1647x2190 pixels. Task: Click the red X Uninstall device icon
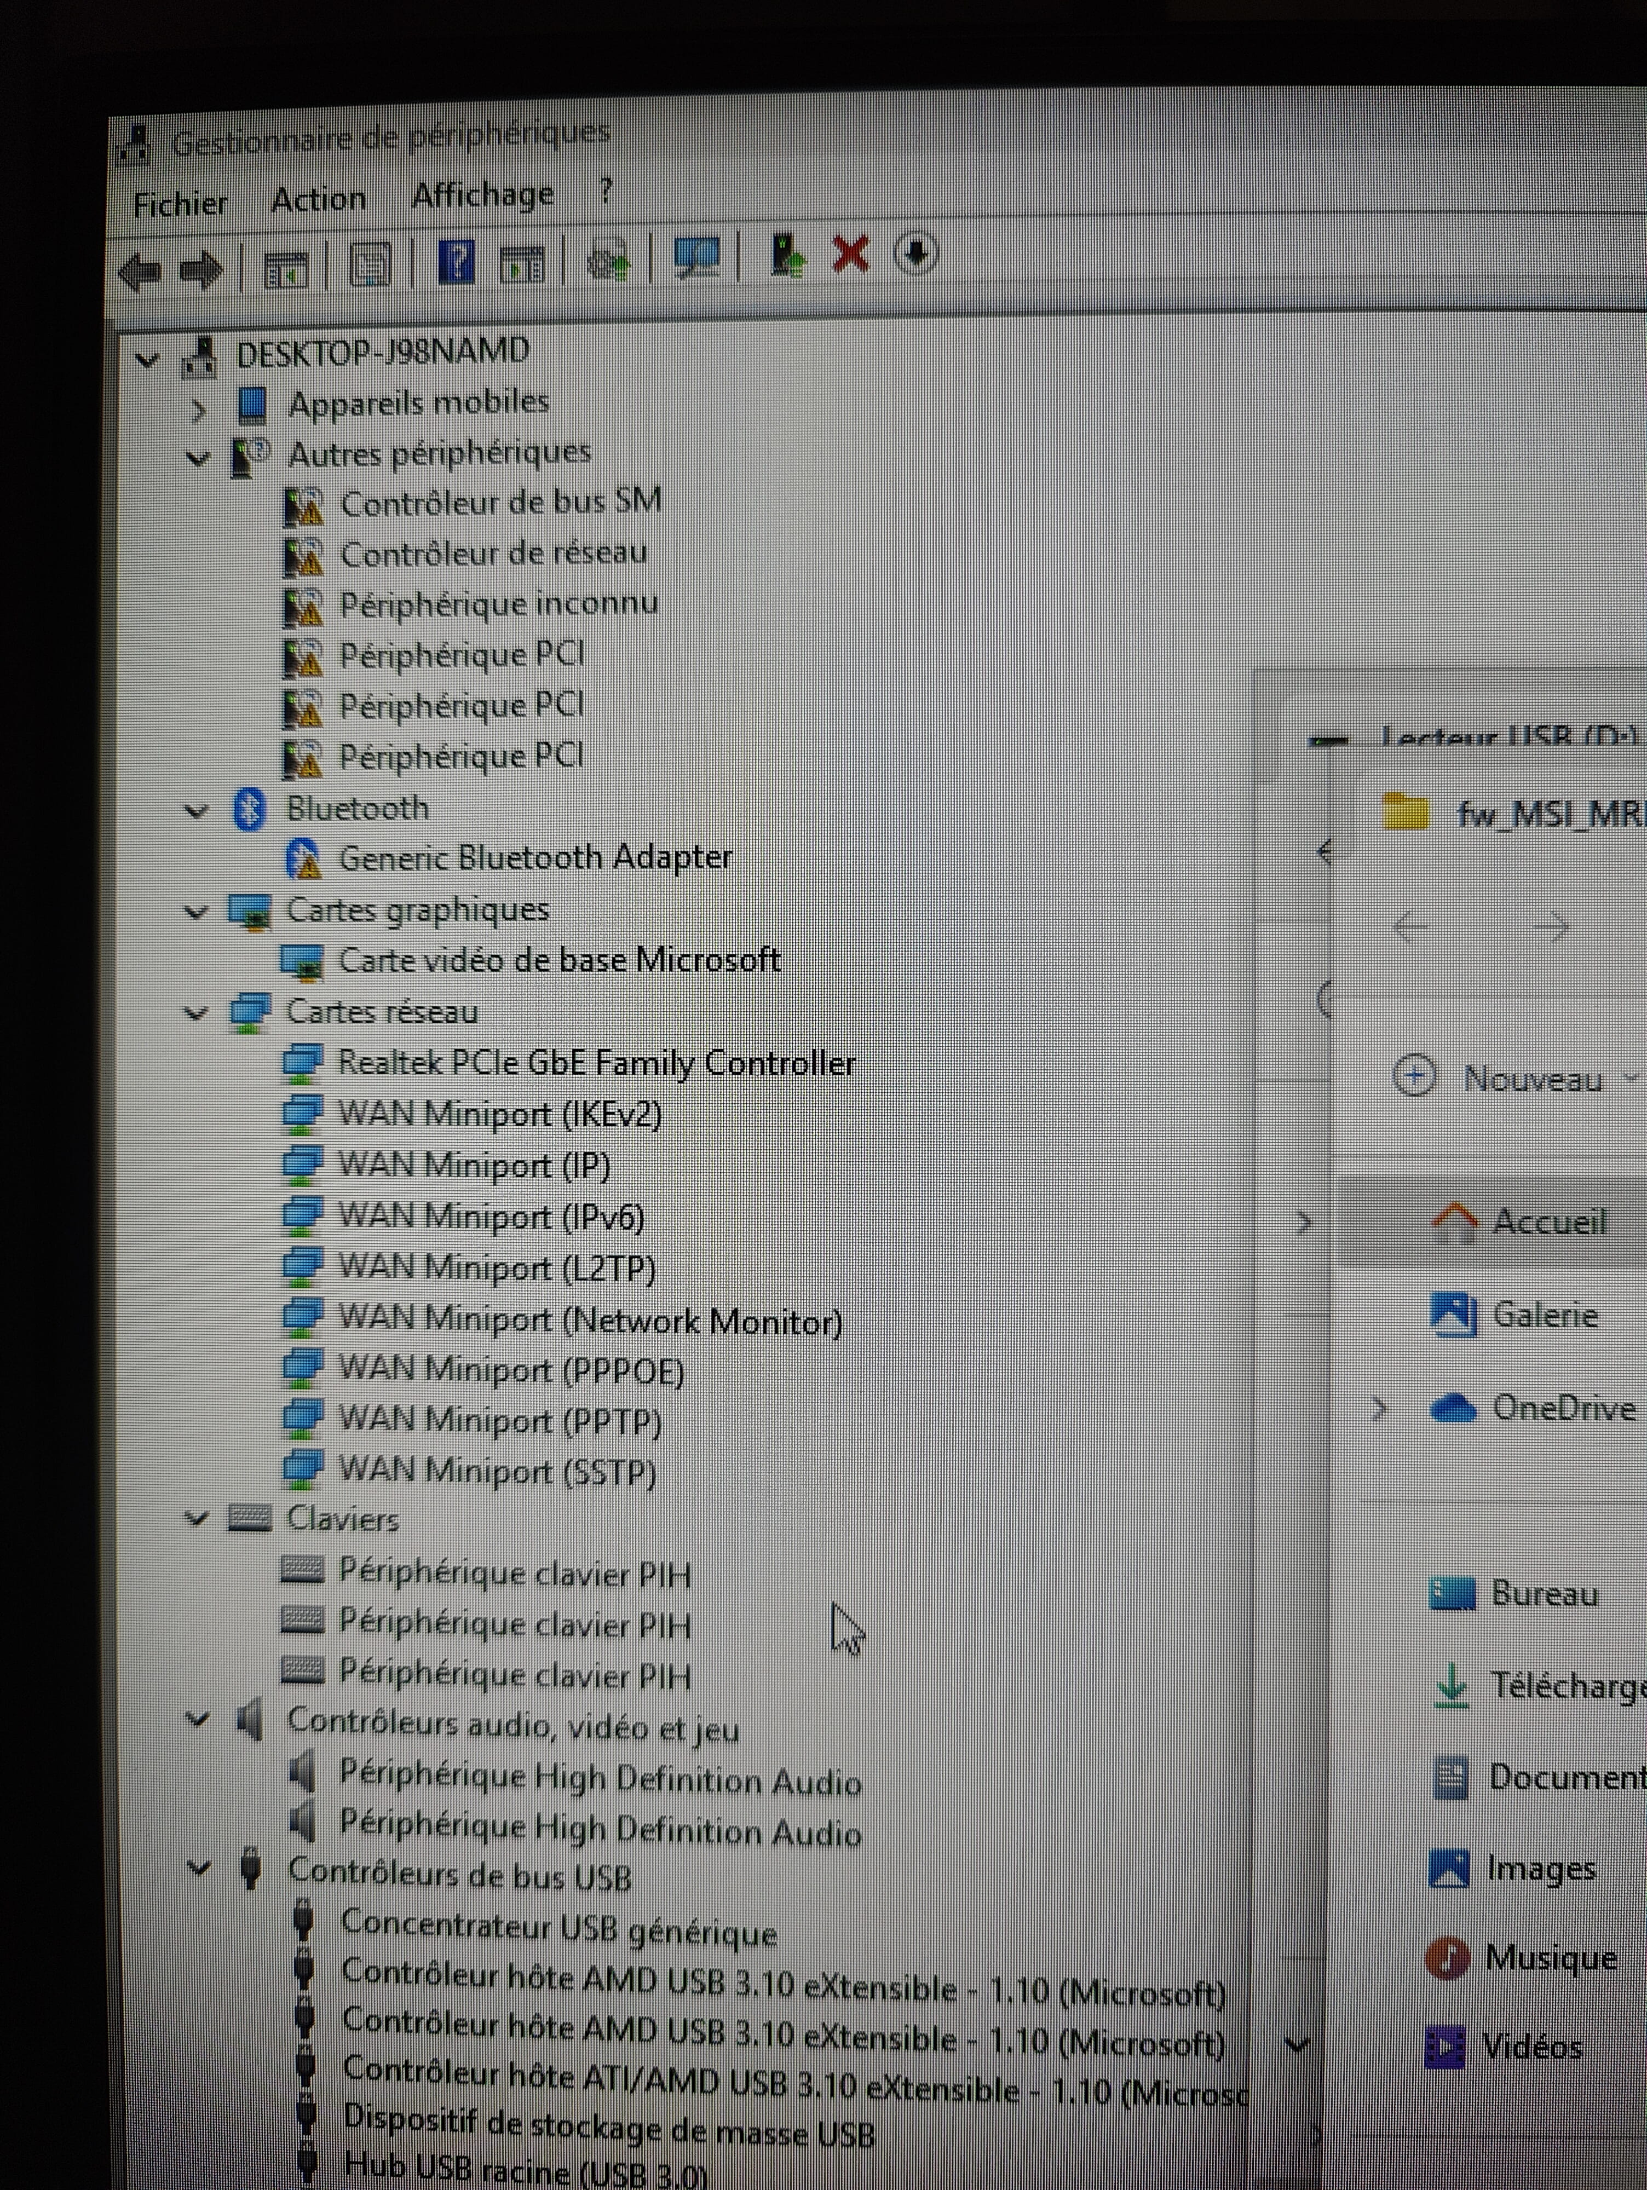851,255
